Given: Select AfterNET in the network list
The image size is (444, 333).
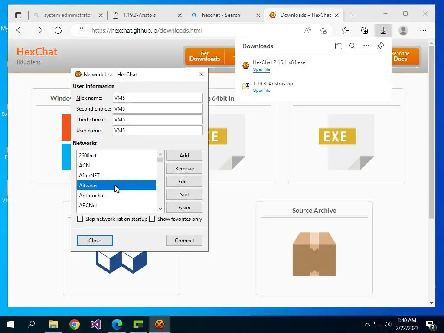Looking at the screenshot, I should coord(117,175).
